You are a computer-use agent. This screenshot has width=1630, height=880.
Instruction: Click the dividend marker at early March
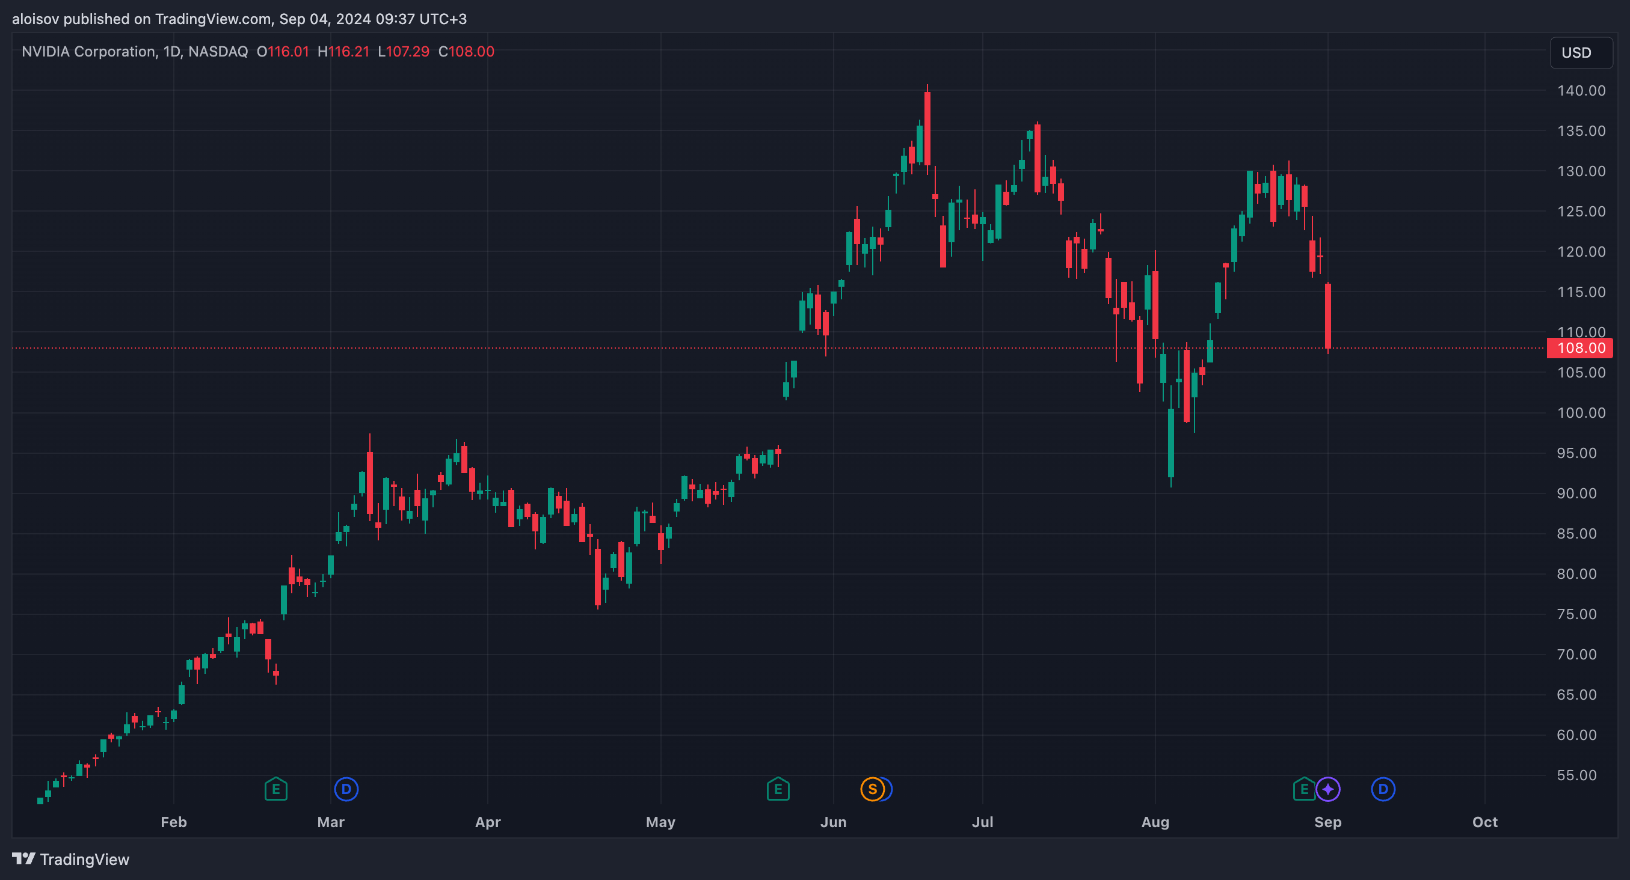click(346, 789)
